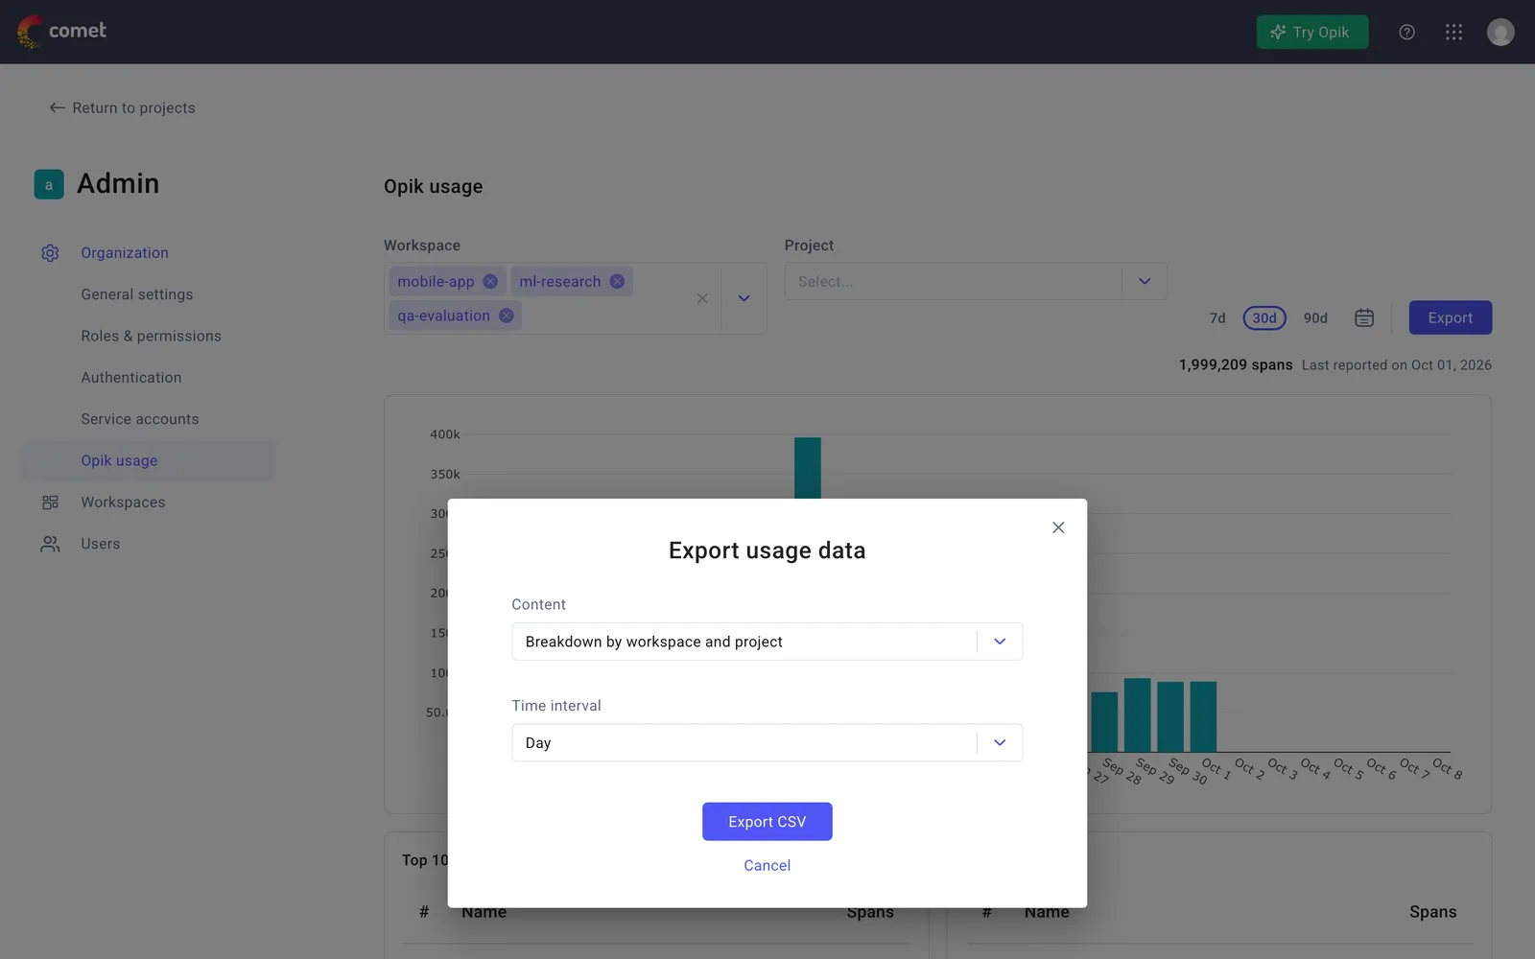
Task: Open General settings page
Action: coord(137,294)
